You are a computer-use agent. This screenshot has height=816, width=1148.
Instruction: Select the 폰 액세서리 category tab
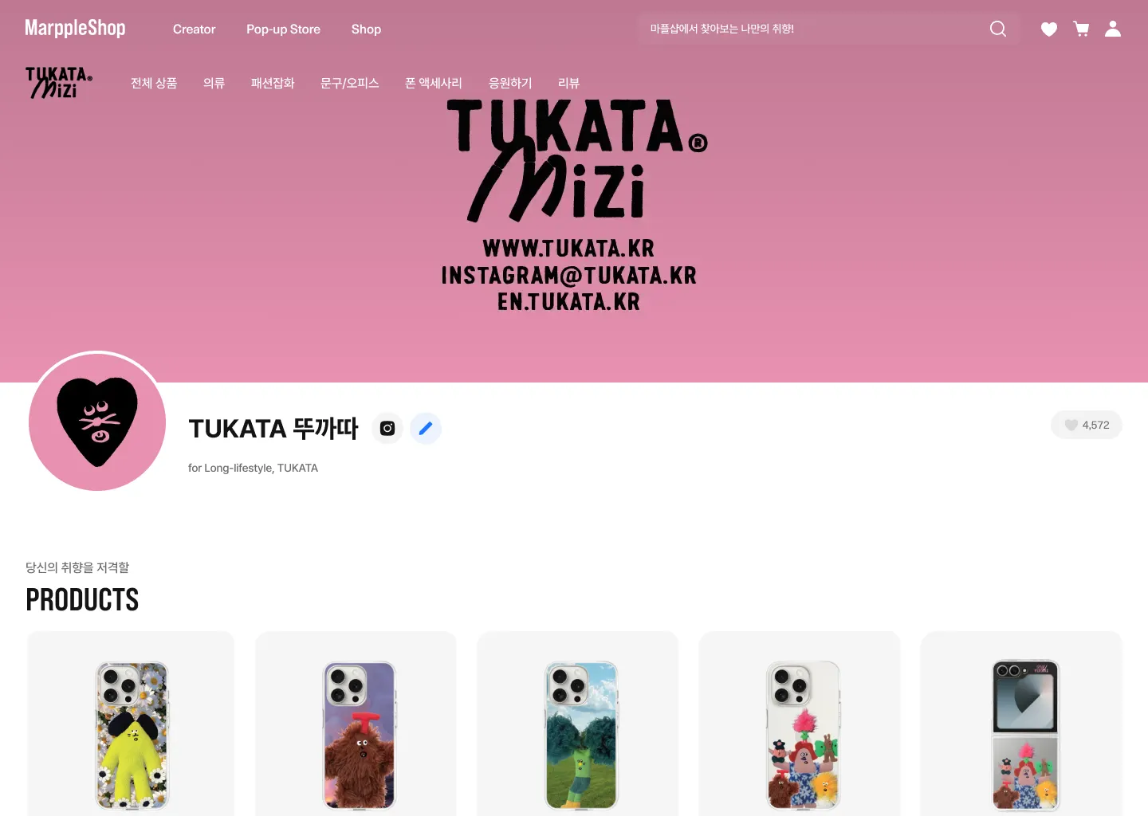(x=434, y=83)
